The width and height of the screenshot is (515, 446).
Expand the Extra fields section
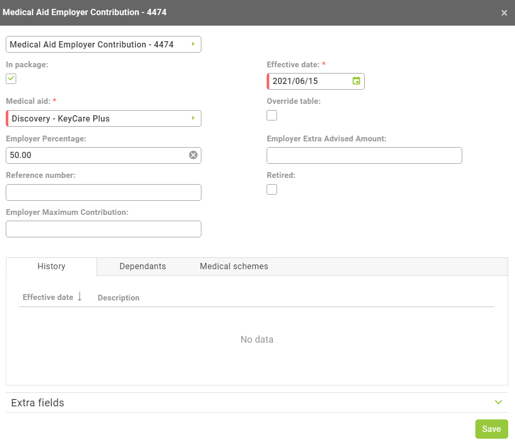498,402
